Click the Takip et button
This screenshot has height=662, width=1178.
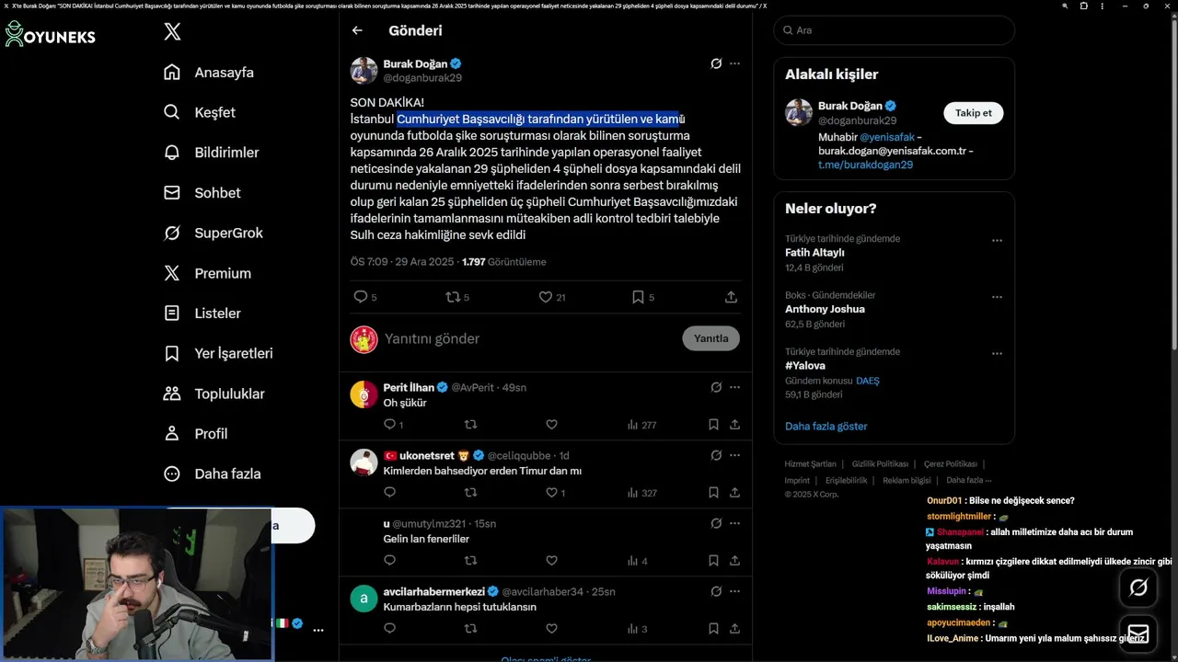[973, 113]
